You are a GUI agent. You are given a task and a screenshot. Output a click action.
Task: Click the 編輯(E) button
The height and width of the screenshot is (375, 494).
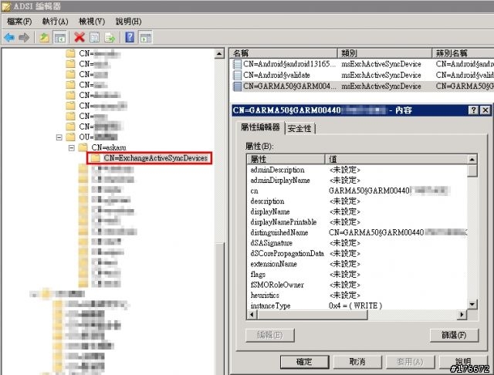pos(270,335)
